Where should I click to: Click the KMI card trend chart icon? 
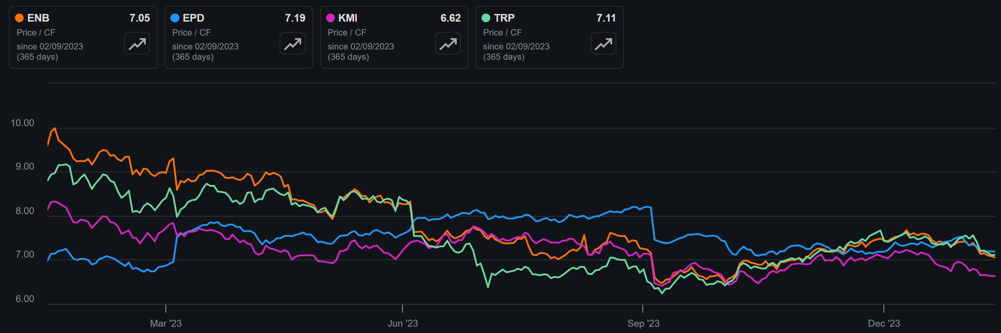tap(448, 43)
